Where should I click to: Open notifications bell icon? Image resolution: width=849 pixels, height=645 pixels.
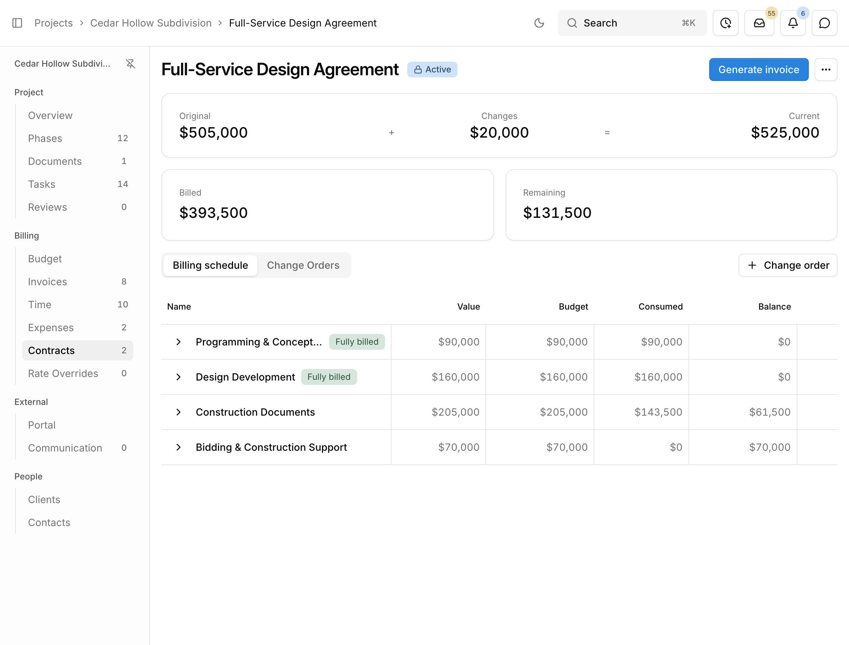pos(792,23)
